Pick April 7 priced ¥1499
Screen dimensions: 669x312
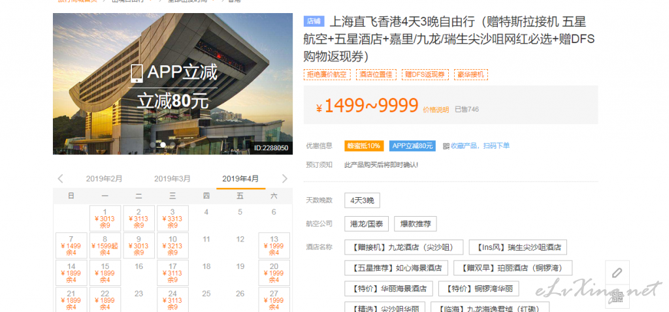[x=71, y=245]
